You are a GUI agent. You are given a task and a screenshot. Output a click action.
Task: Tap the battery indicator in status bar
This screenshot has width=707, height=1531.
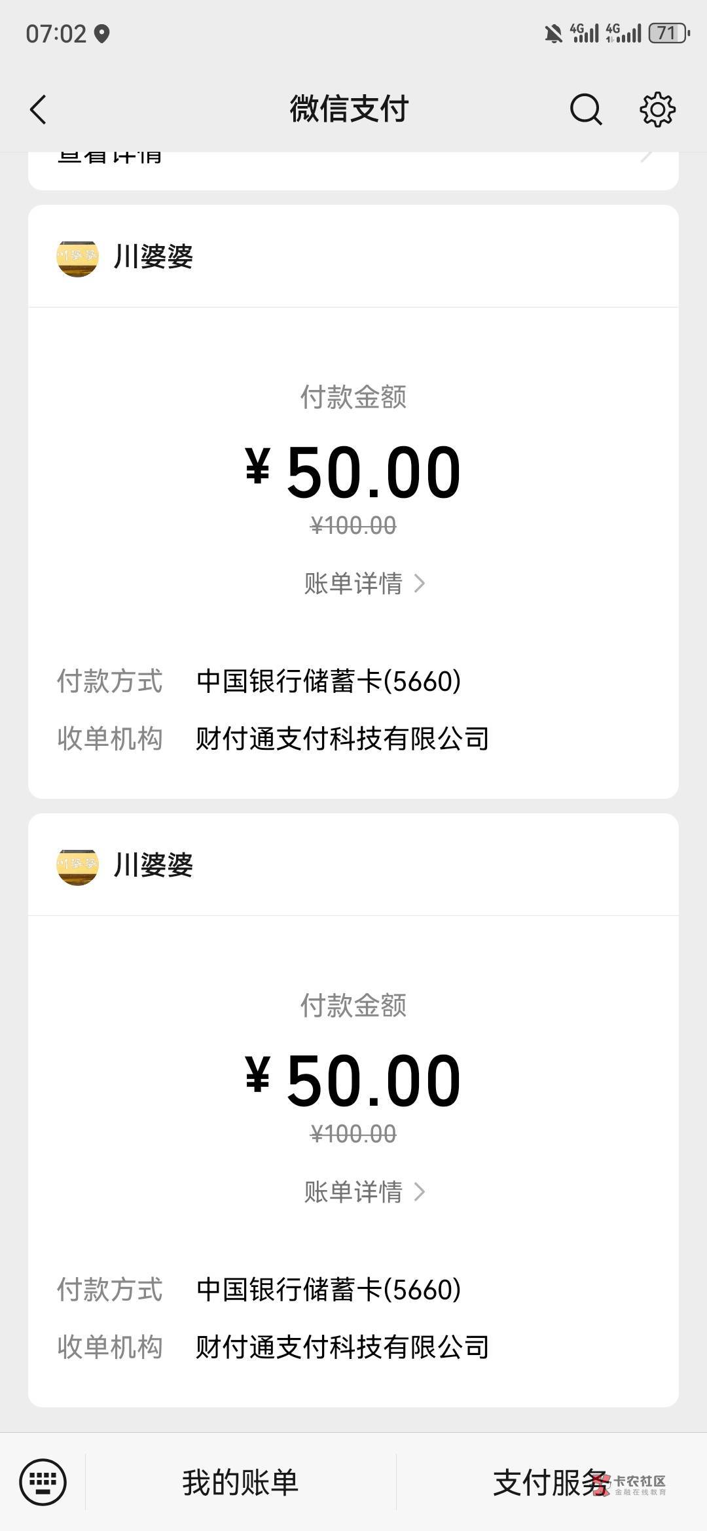pos(668,33)
